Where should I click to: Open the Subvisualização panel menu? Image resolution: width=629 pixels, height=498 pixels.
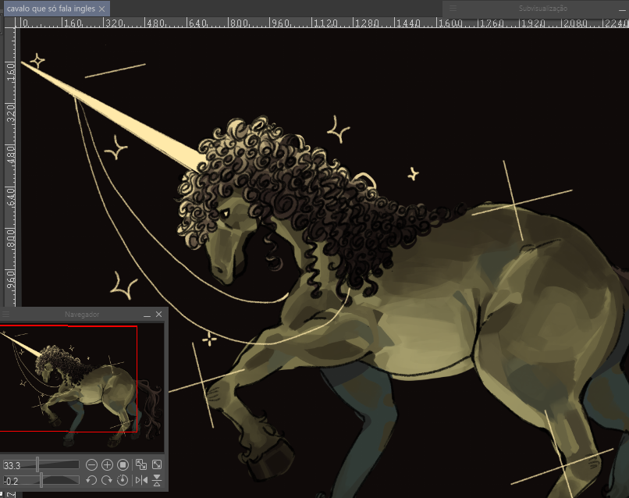[453, 8]
